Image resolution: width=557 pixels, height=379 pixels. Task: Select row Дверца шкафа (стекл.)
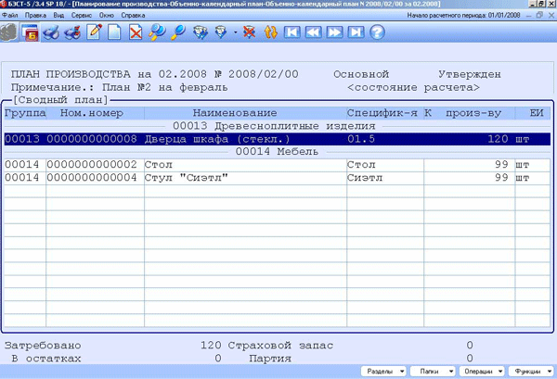pyautogui.click(x=277, y=139)
